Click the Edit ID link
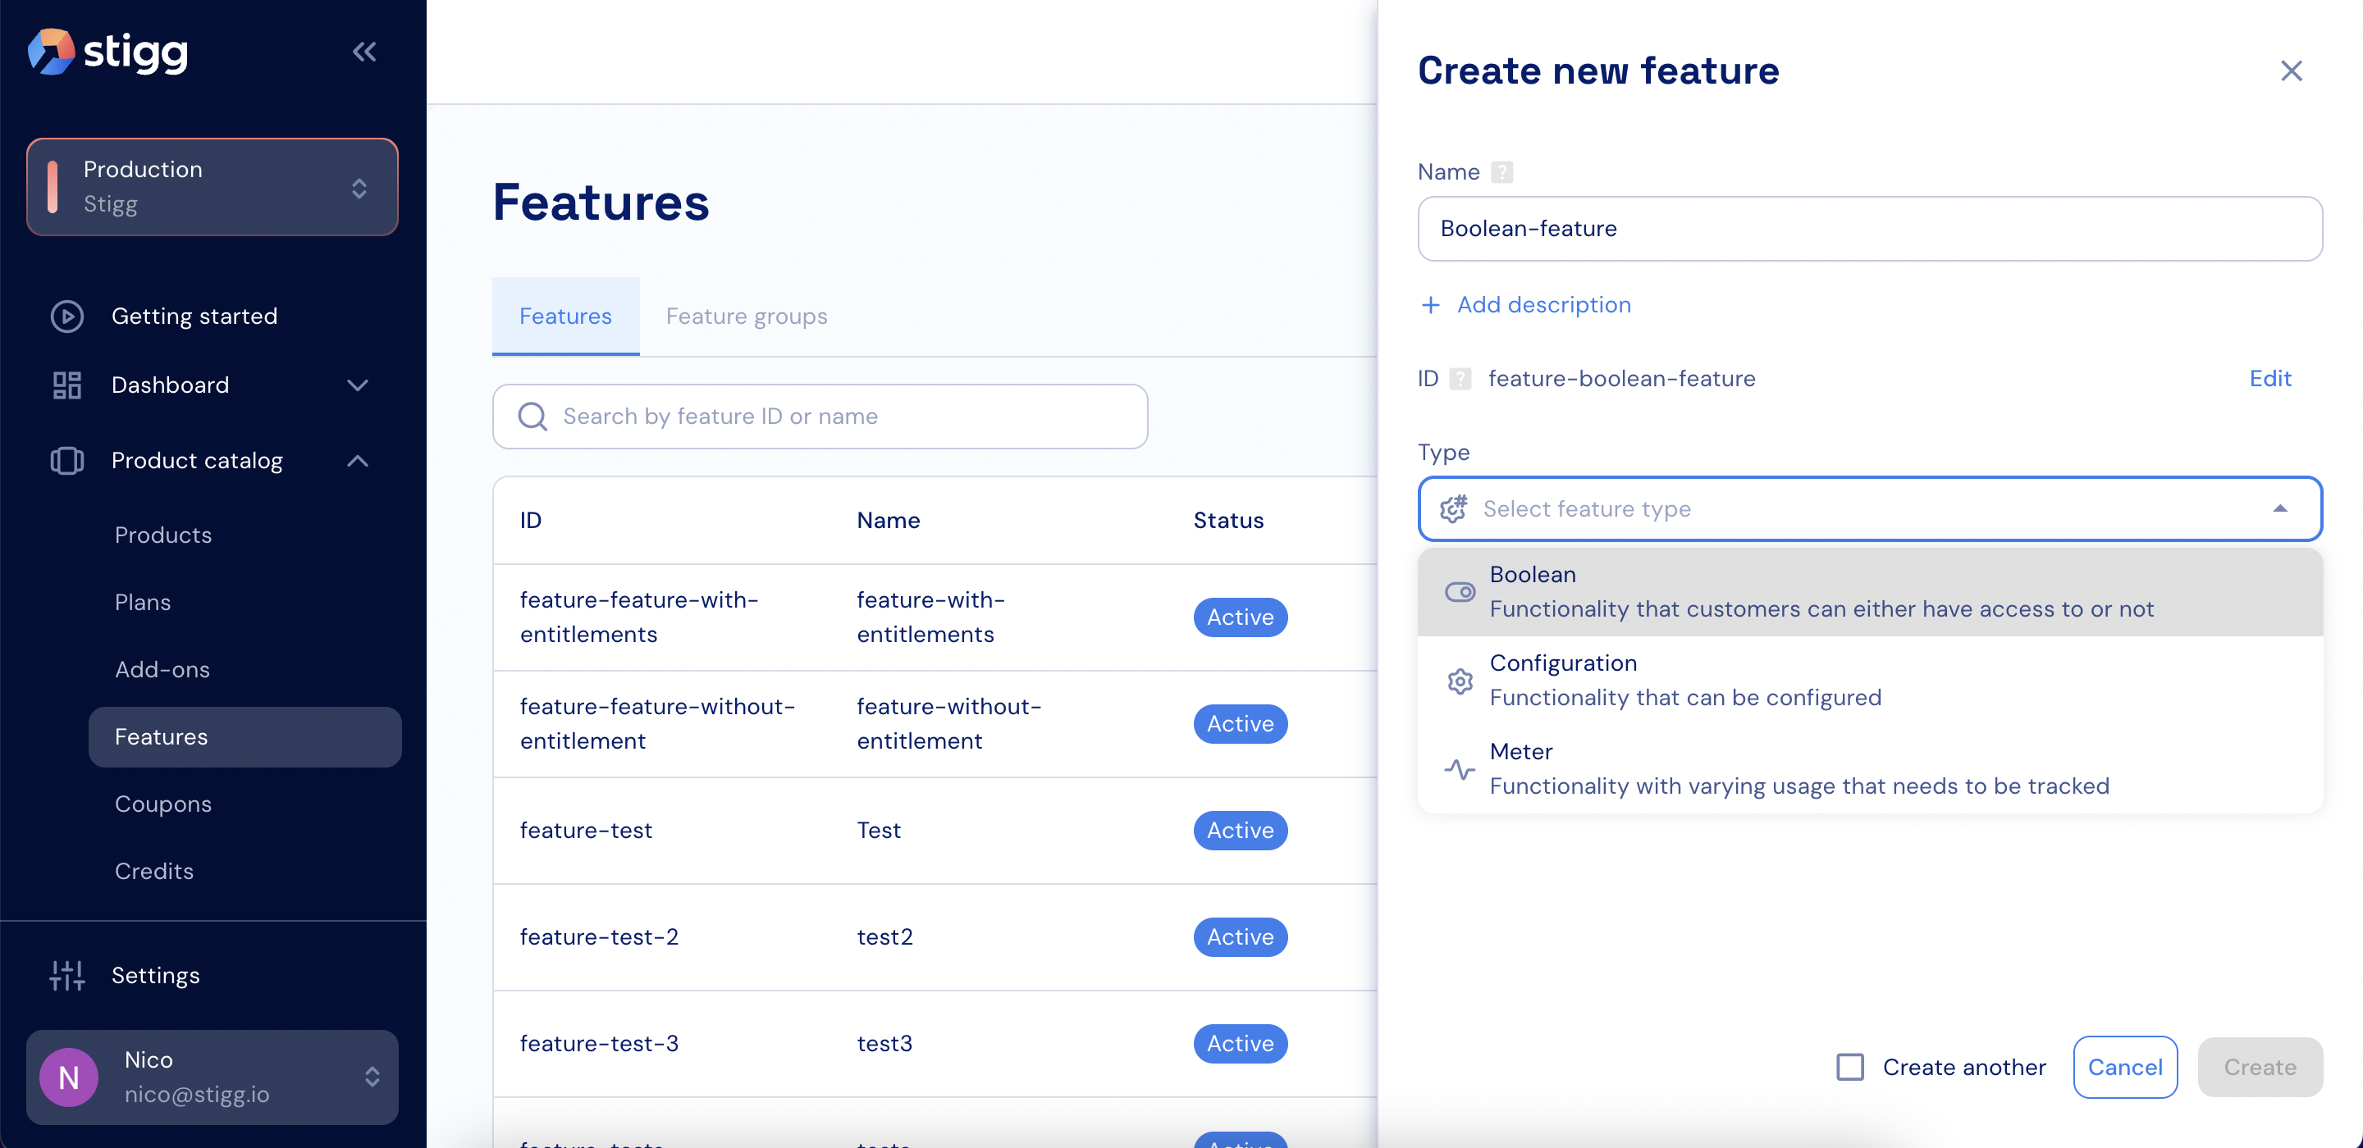This screenshot has width=2363, height=1148. [2269, 379]
